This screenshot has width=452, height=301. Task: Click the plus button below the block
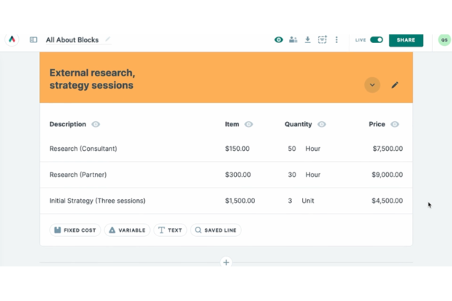point(226,262)
